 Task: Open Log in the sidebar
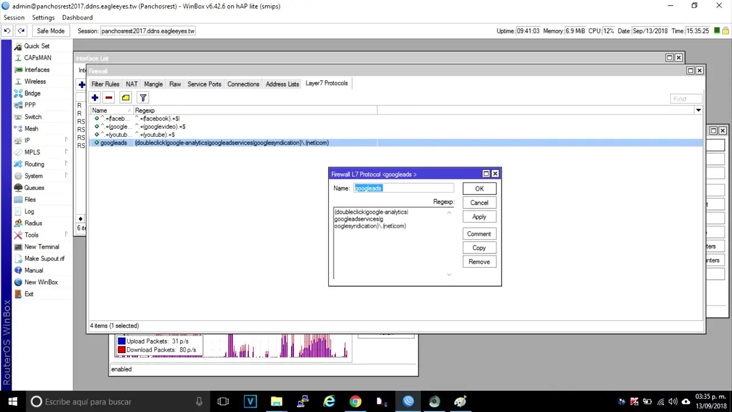click(x=29, y=211)
